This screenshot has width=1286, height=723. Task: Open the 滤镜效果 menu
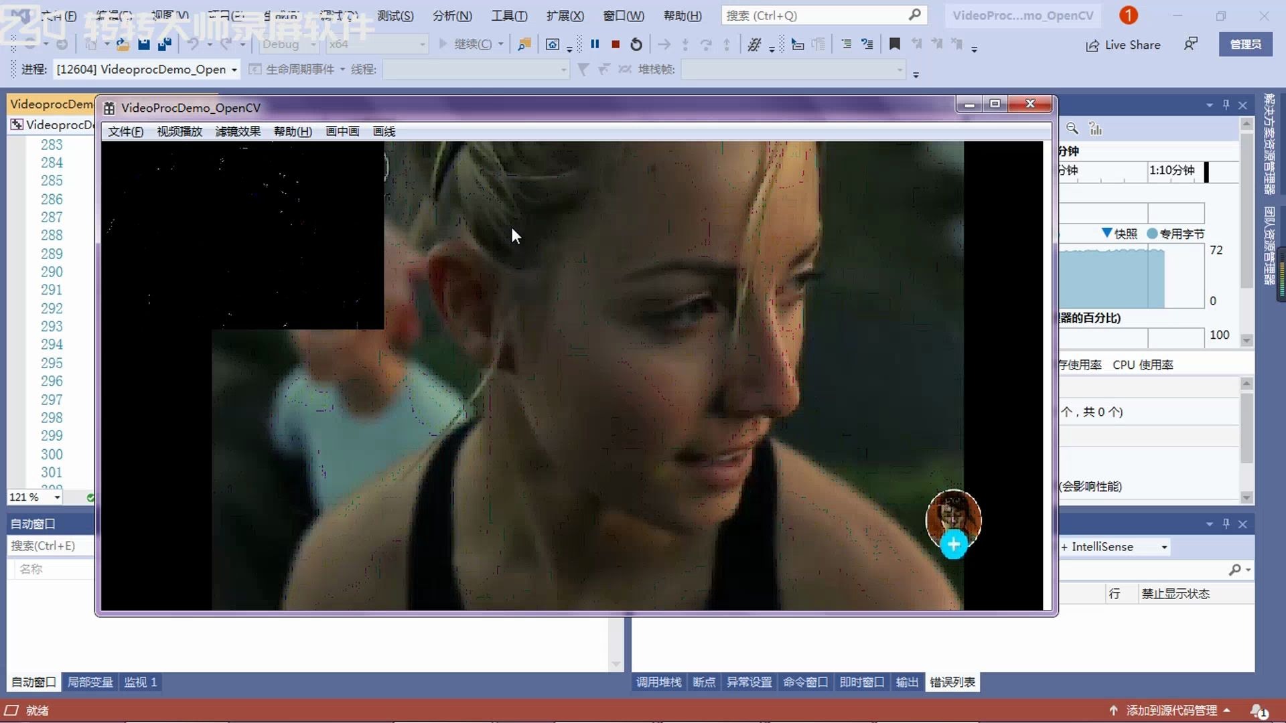[x=238, y=131]
